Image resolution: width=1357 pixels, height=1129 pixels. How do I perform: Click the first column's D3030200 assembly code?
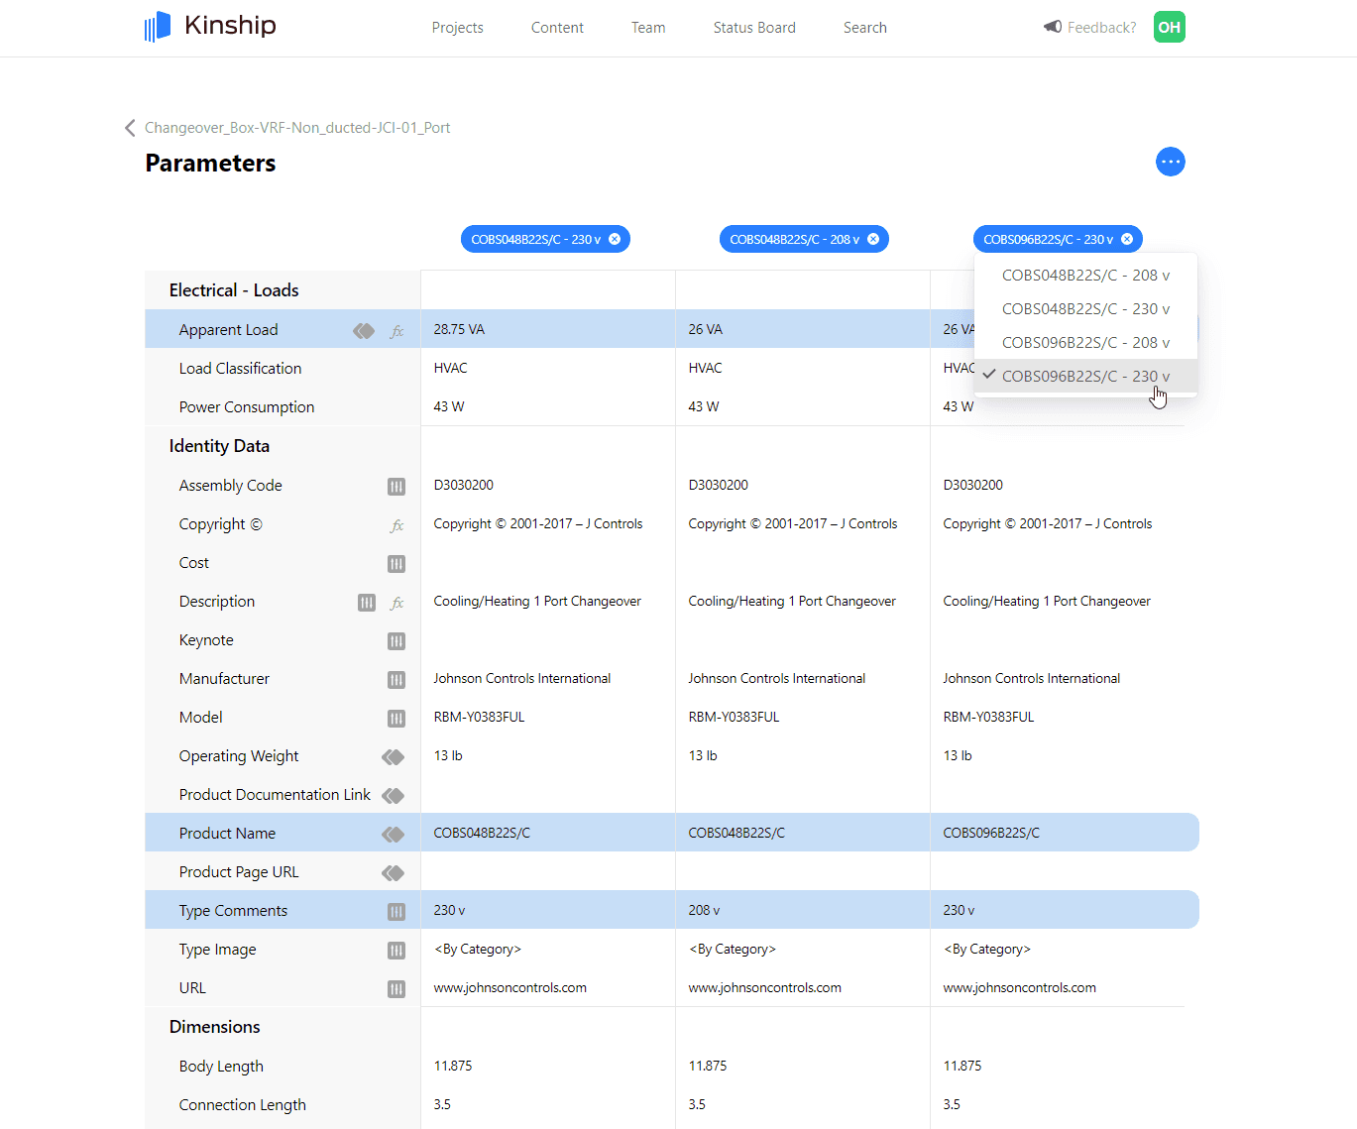click(x=464, y=485)
